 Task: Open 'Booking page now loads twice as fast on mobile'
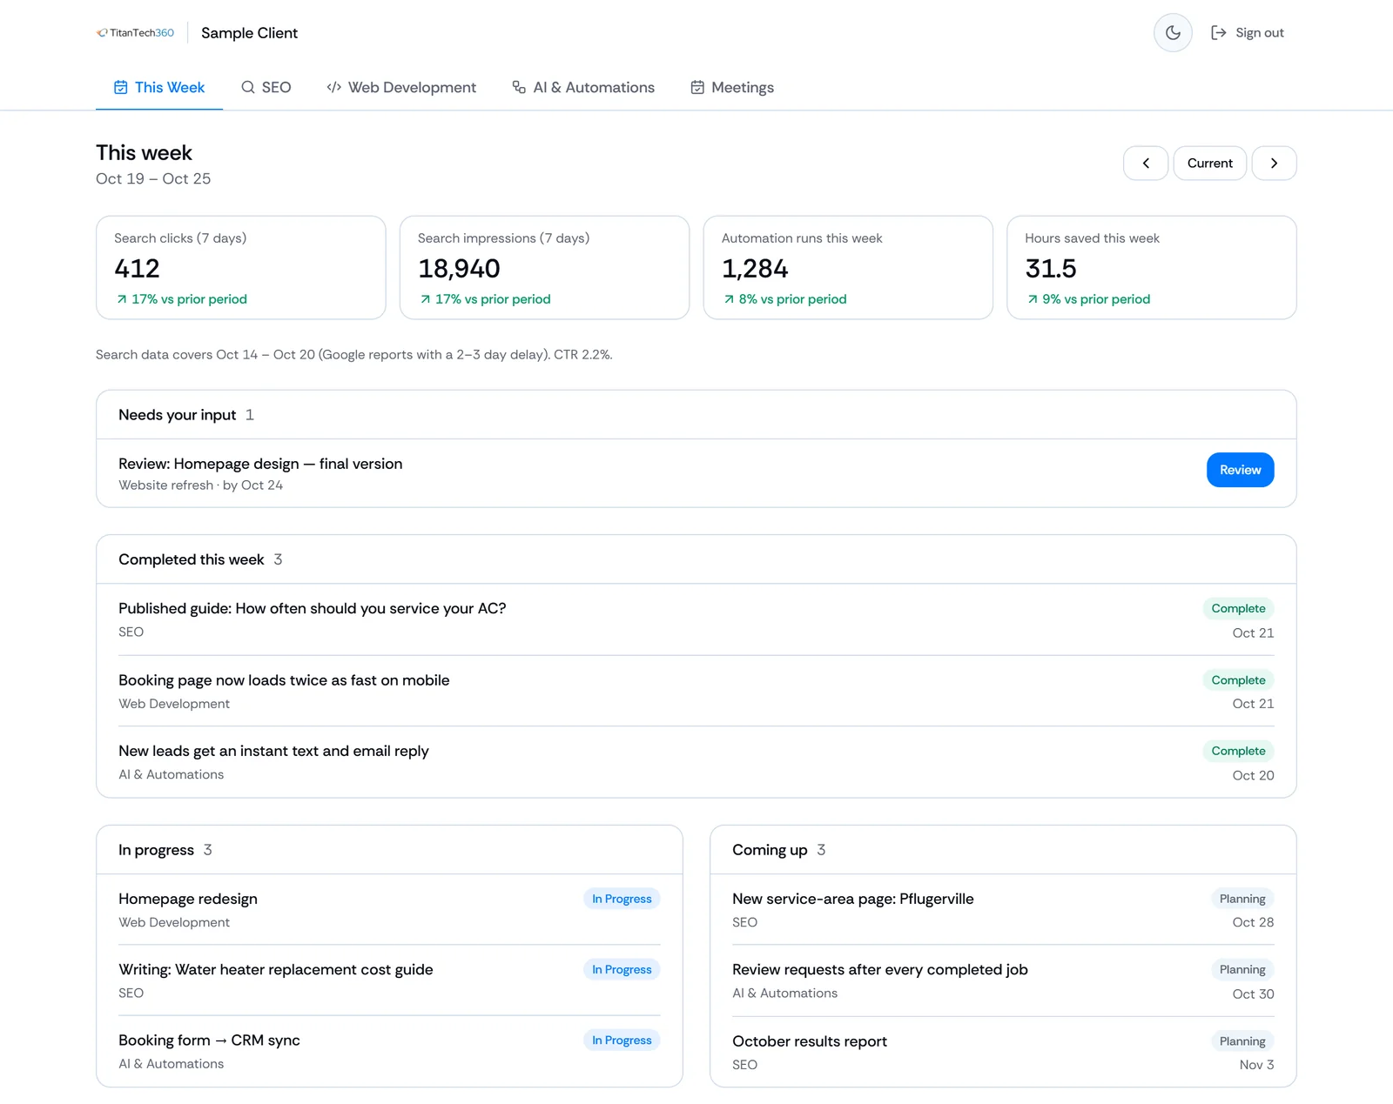click(x=696, y=691)
